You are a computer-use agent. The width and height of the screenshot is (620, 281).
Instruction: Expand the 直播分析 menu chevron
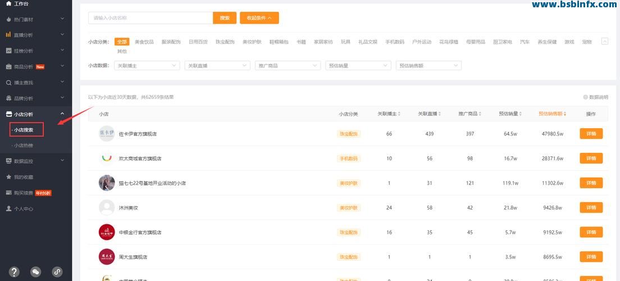click(62, 34)
